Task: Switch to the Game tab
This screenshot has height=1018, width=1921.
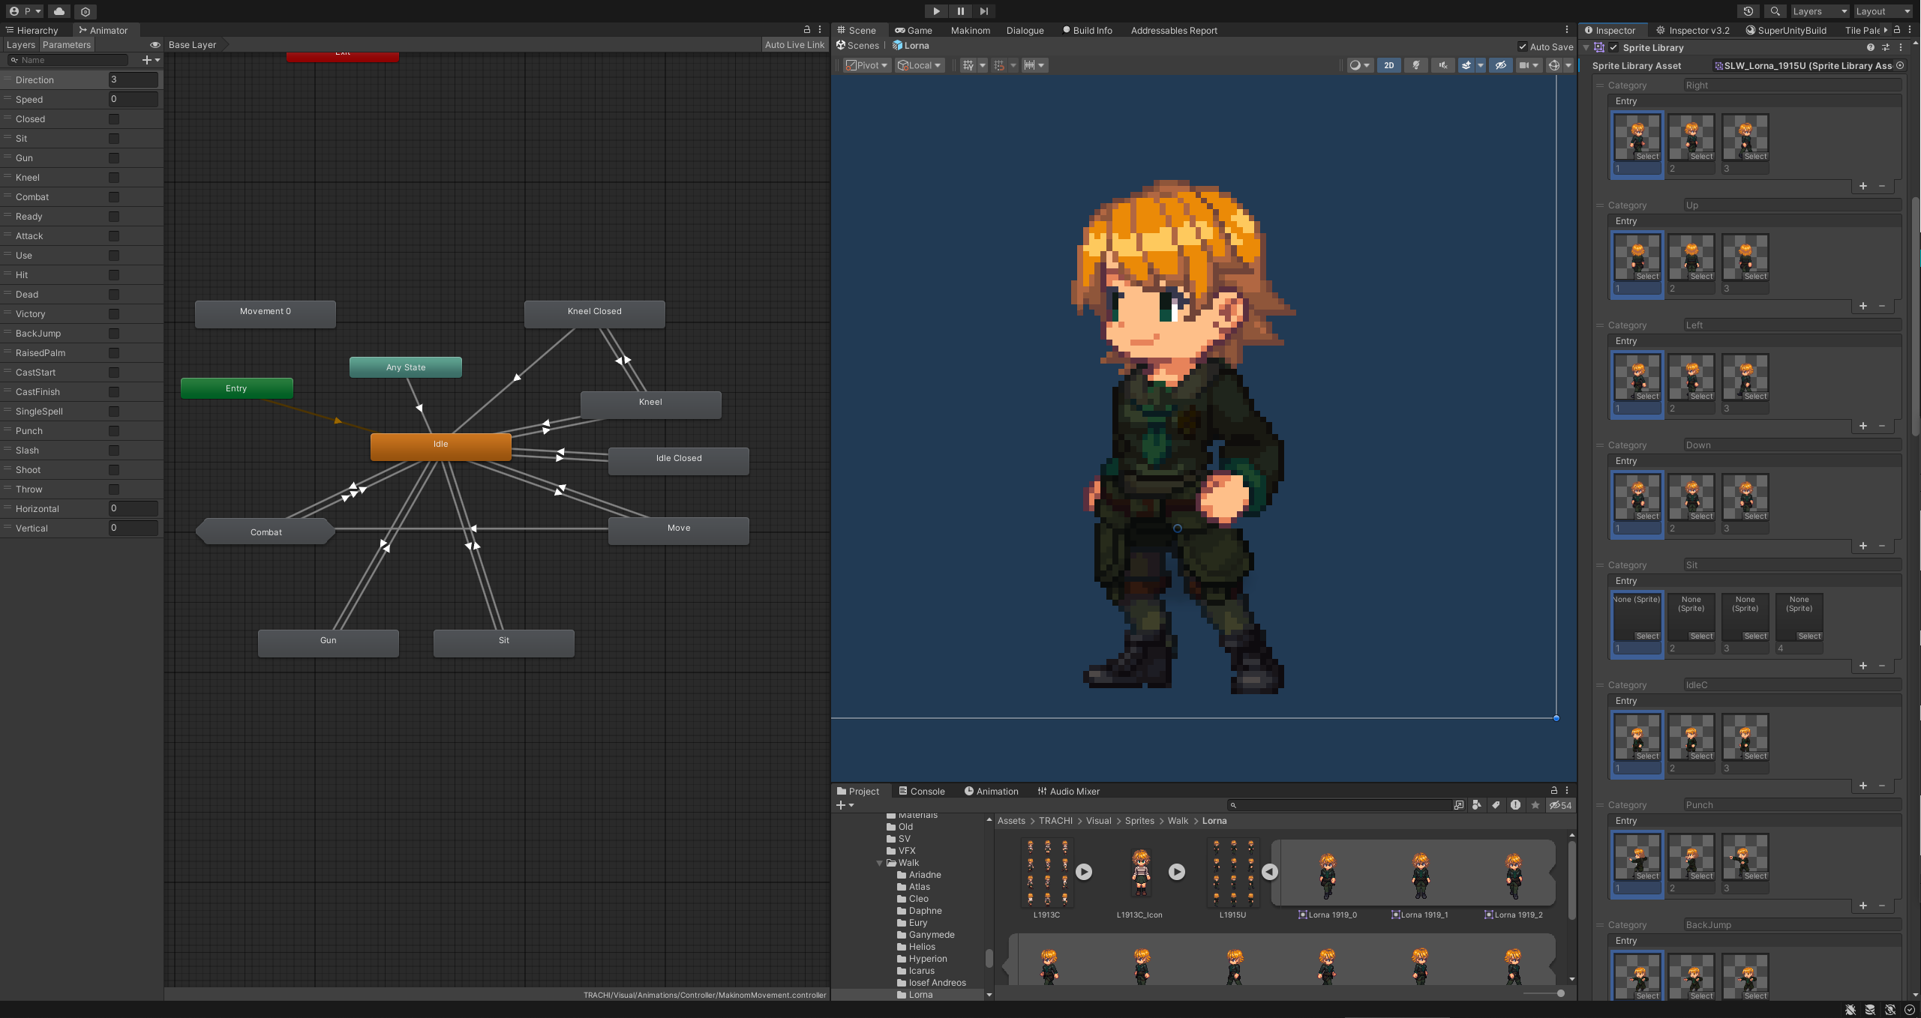Action: 913,31
